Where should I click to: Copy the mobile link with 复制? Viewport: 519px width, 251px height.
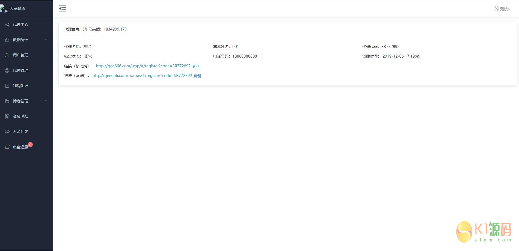coord(195,66)
